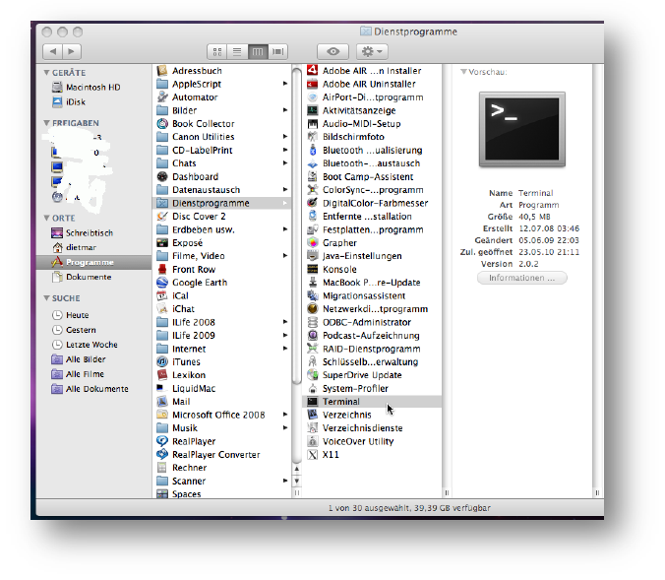Click the Quick Look eye button
The height and width of the screenshot is (580, 665).
(332, 52)
